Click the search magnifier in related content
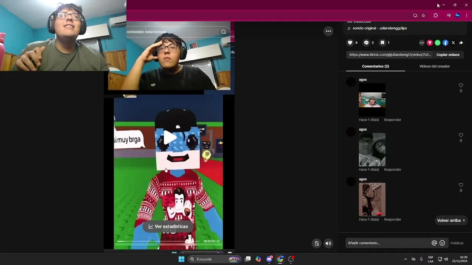 click(223, 32)
